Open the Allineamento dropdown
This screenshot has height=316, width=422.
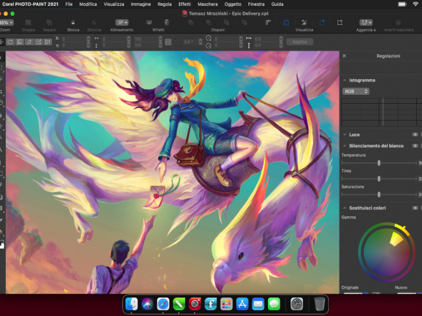click(122, 22)
